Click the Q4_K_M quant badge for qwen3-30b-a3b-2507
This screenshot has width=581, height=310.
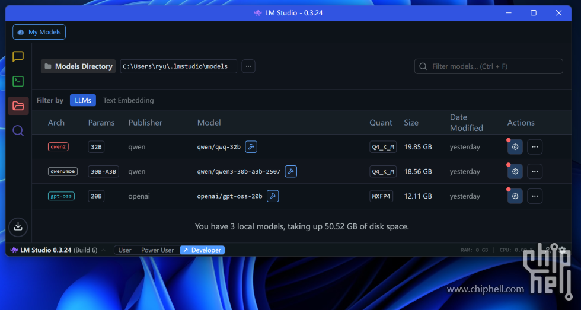point(383,171)
